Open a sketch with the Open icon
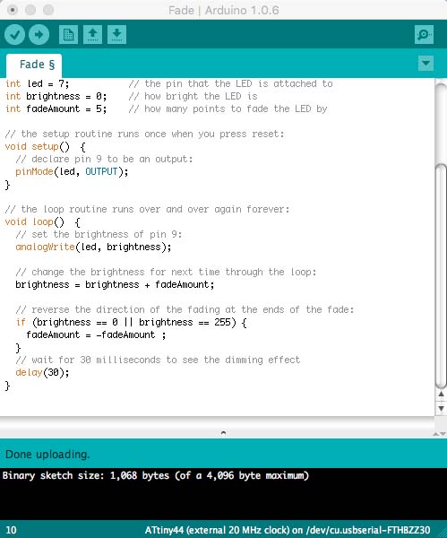 tap(92, 34)
